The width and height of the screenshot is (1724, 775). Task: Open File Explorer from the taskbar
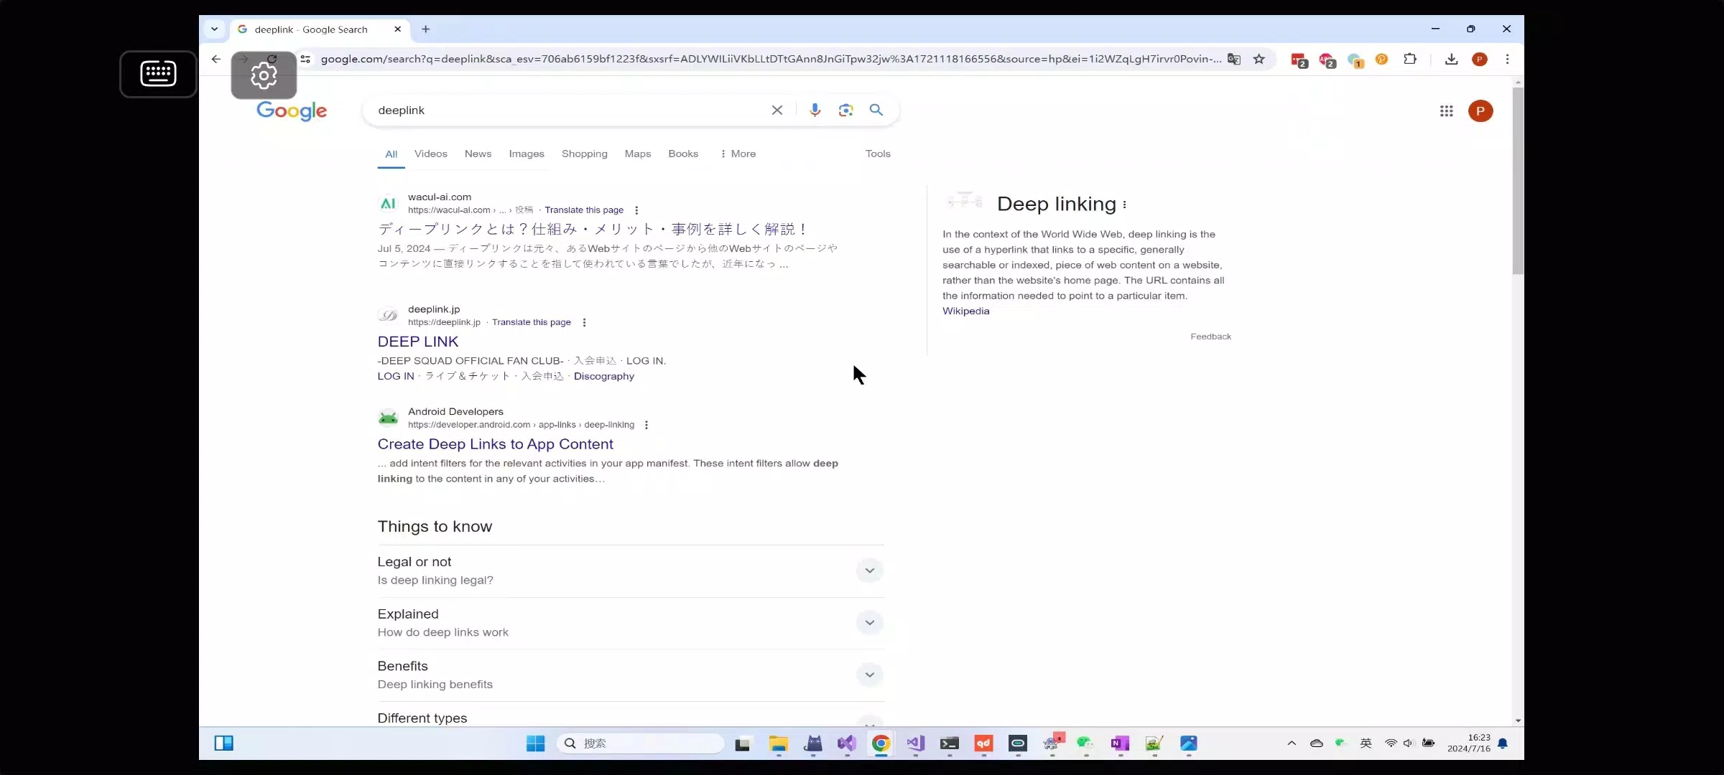pos(778,743)
